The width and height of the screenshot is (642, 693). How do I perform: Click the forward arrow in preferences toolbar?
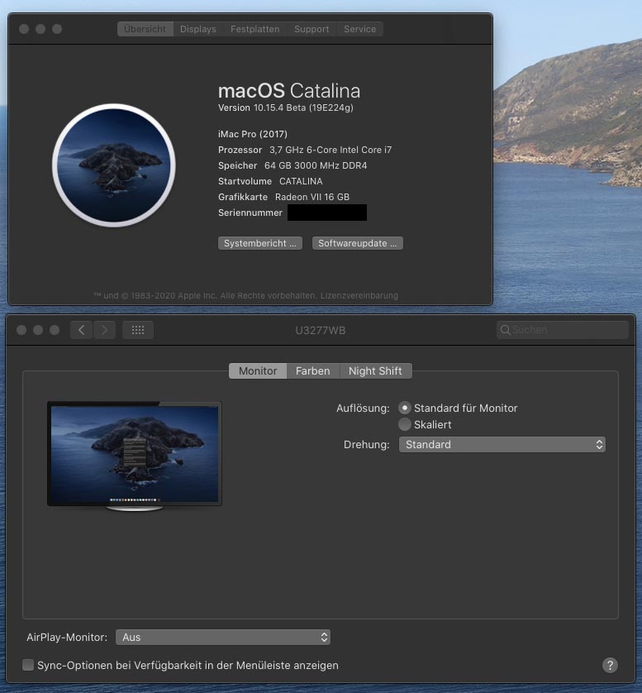point(104,330)
